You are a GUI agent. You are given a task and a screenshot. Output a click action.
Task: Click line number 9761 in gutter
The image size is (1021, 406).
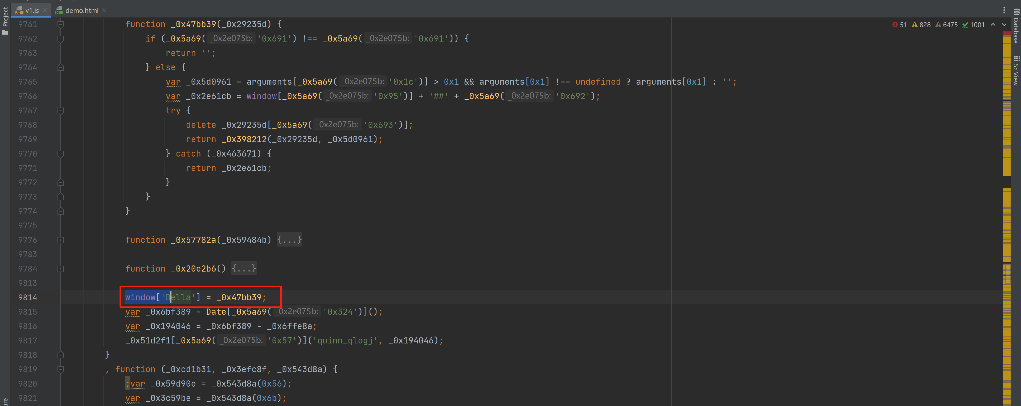pyautogui.click(x=27, y=24)
